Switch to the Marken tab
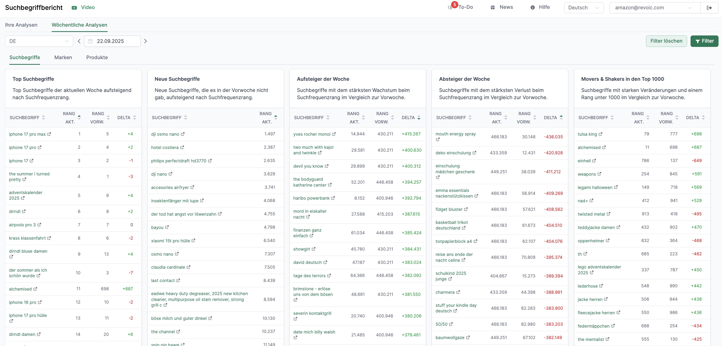722x346 pixels. tap(63, 57)
